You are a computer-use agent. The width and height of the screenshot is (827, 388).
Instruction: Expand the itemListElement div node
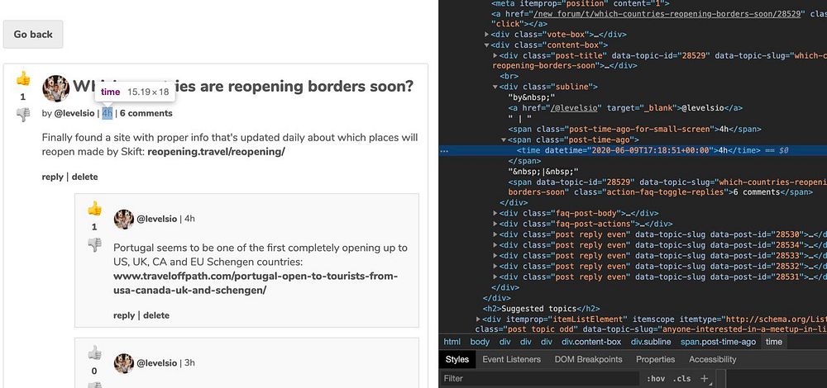(x=478, y=319)
